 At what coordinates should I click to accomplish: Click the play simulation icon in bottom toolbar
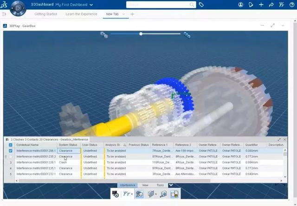(x=116, y=194)
